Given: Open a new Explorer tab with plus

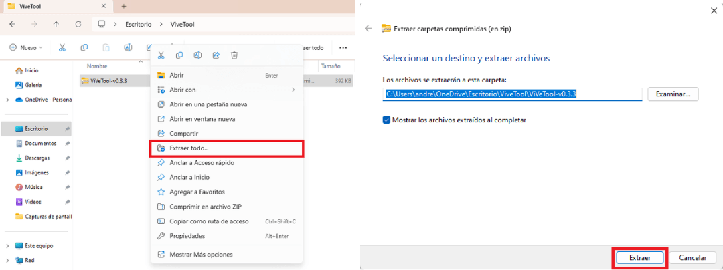Looking at the screenshot, I should click(x=124, y=7).
